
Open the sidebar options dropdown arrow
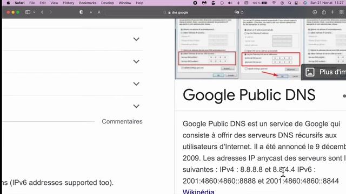34,12
